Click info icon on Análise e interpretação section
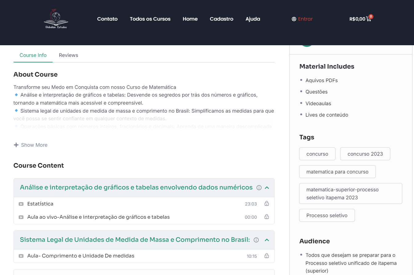Viewport: 414px width, 275px height. pyautogui.click(x=259, y=188)
